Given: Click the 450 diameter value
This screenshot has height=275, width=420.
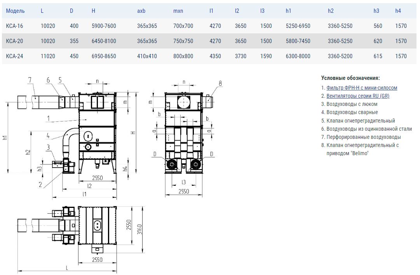Looking at the screenshot, I should pos(74,56).
